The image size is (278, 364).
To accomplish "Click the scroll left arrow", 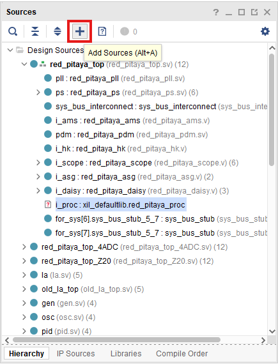I will coord(7,340).
